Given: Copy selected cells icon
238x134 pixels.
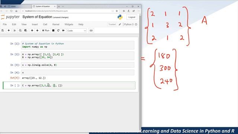Looking at the screenshot, I should [20, 31].
